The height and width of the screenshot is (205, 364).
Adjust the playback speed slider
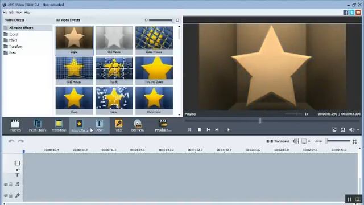click(x=293, y=114)
